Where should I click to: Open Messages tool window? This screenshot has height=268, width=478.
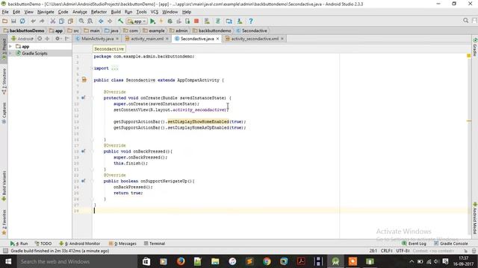pos(122,243)
